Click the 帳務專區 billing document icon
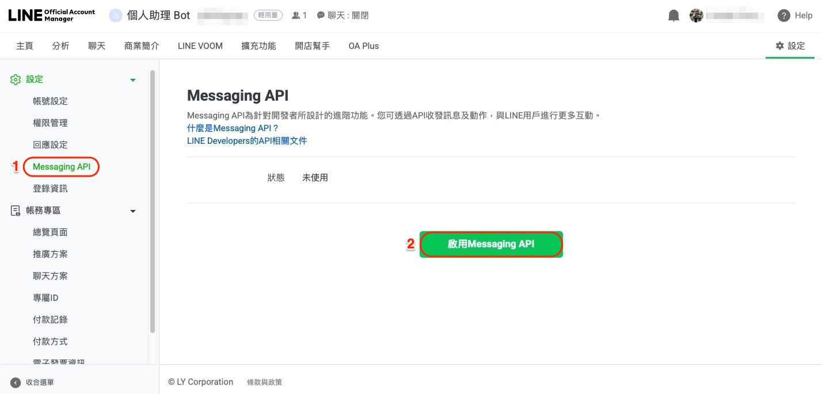Viewport: 822px width, 394px height. pos(16,211)
